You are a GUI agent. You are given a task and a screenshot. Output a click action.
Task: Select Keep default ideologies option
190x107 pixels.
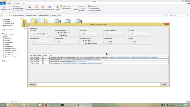pyautogui.click(x=83, y=43)
